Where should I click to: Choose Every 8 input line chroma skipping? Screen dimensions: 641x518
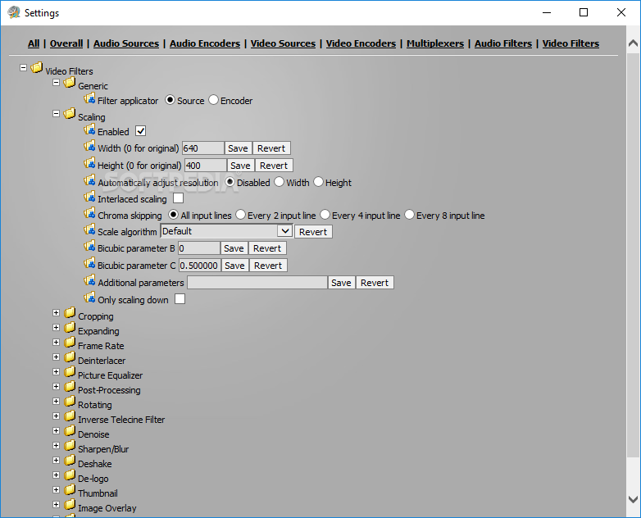(x=409, y=214)
